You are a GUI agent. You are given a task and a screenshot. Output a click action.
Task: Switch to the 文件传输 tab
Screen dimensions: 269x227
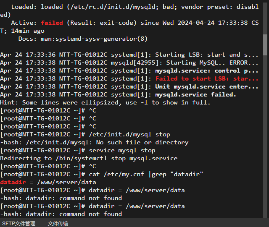click(58, 223)
